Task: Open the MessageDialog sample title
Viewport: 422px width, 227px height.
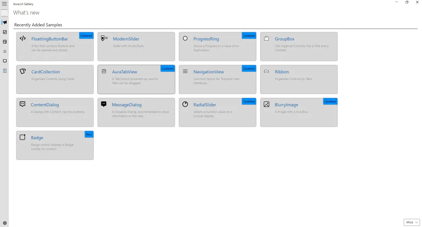Action: point(127,105)
